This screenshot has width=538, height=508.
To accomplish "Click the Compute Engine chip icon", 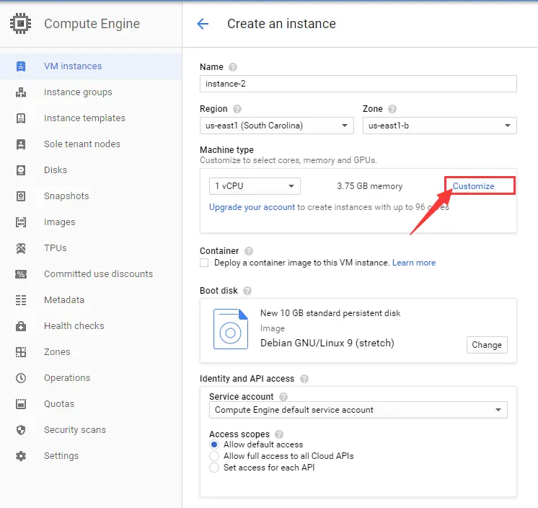I will (x=21, y=23).
